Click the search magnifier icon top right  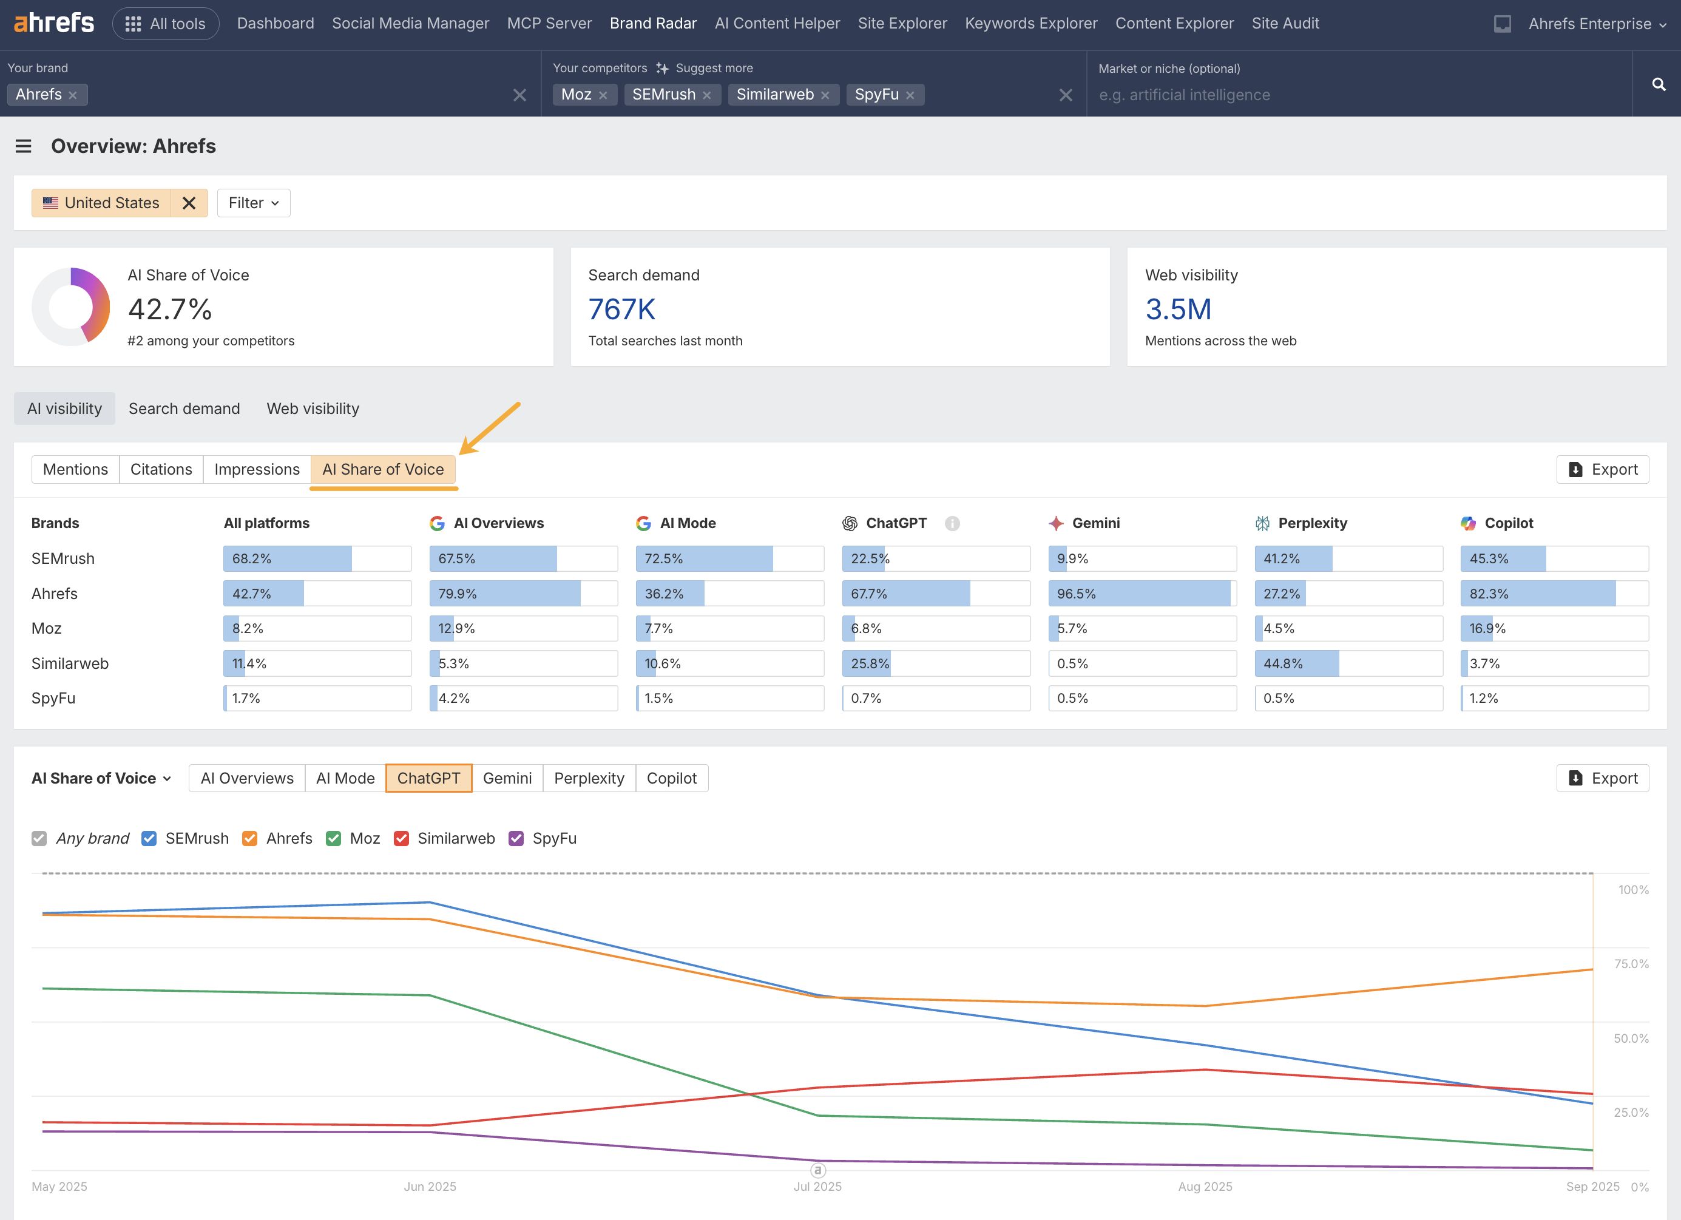pos(1658,84)
